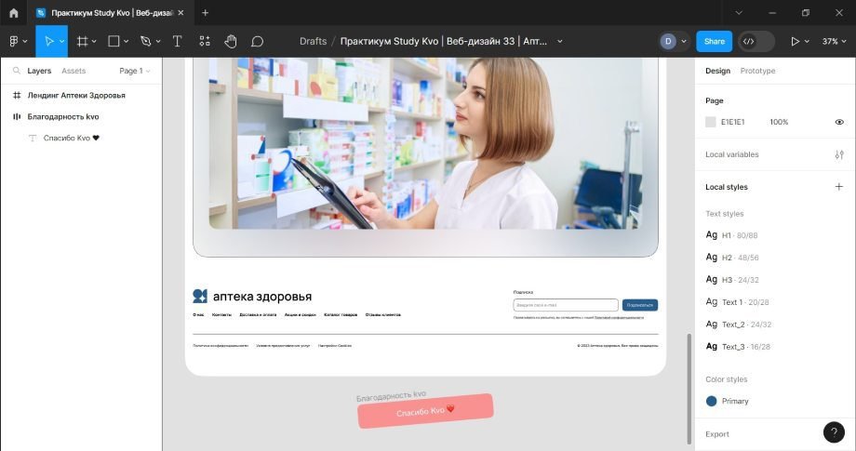
Task: Click the blue Share button
Action: click(714, 42)
